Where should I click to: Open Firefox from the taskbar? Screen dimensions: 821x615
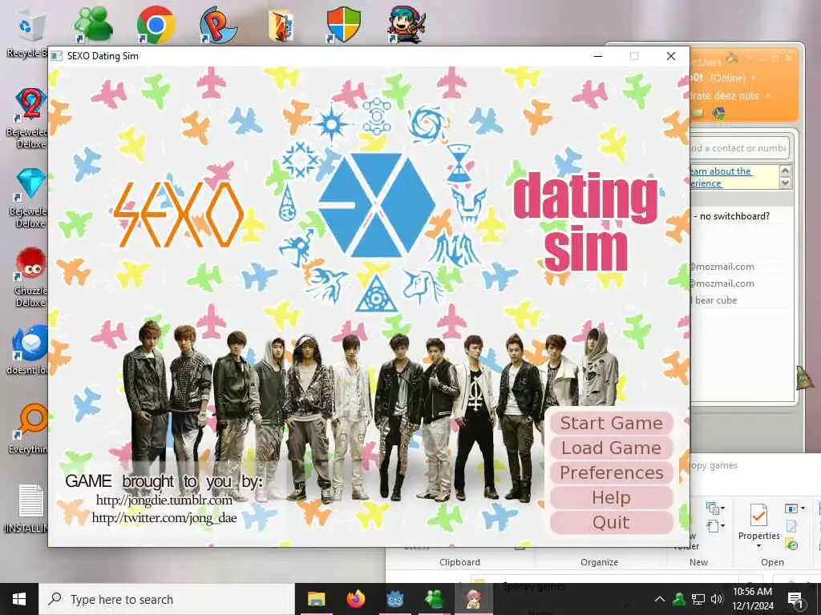[x=355, y=599]
